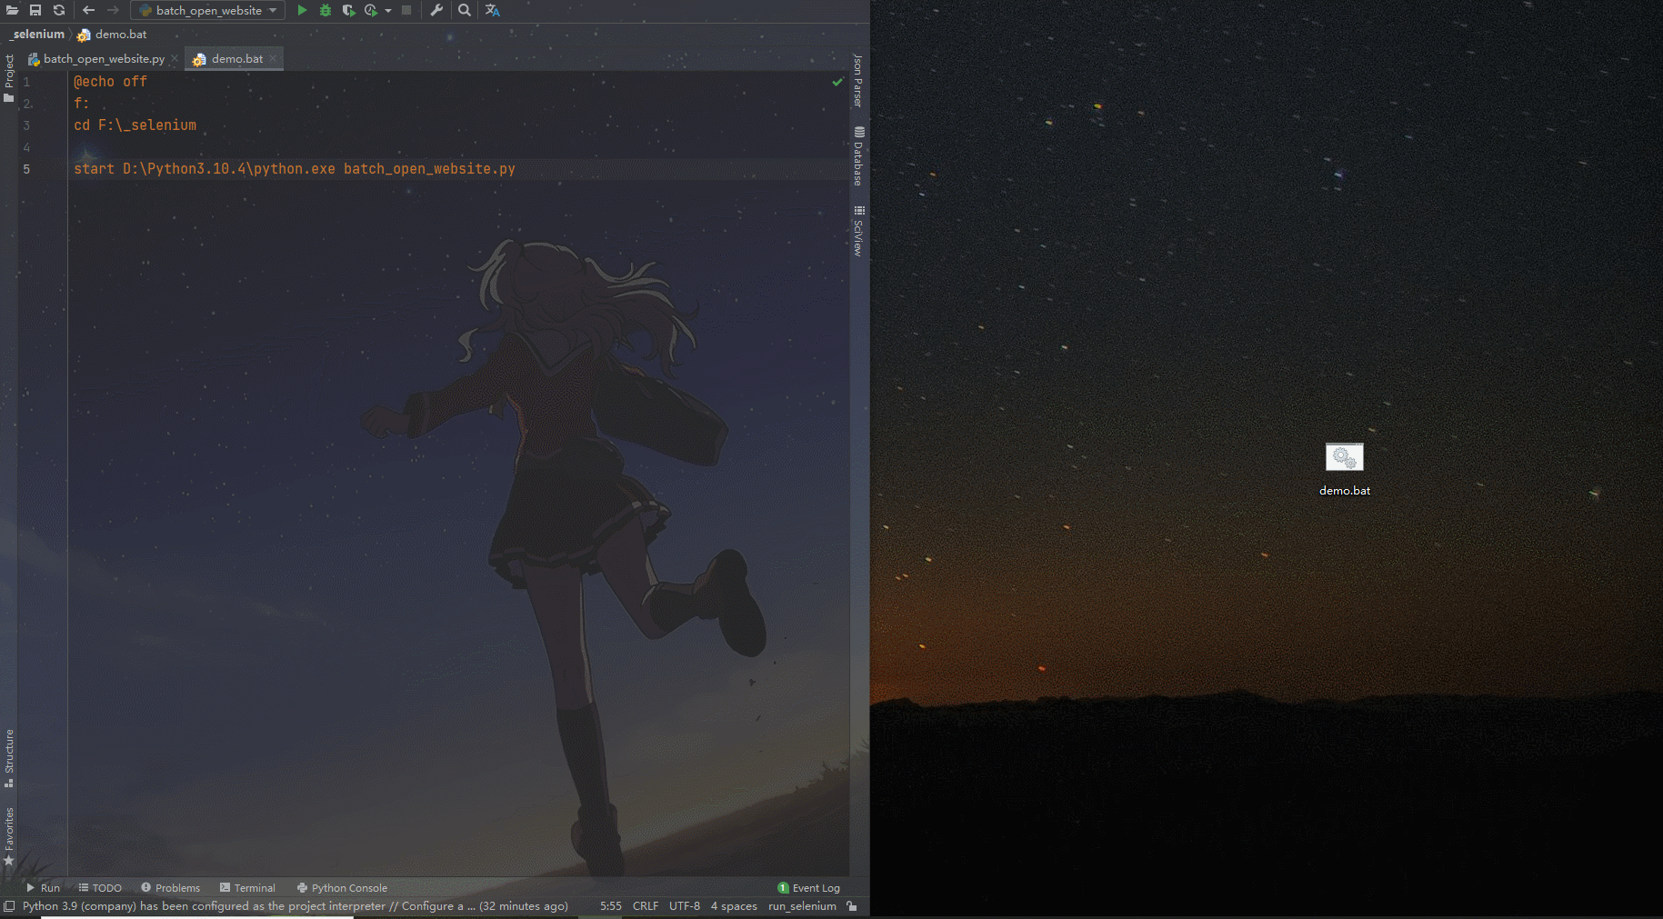Open the Event Log
This screenshot has height=919, width=1663.
point(809,888)
